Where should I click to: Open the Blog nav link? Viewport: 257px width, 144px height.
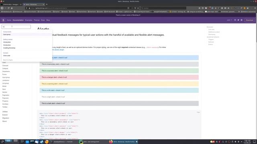48,20
